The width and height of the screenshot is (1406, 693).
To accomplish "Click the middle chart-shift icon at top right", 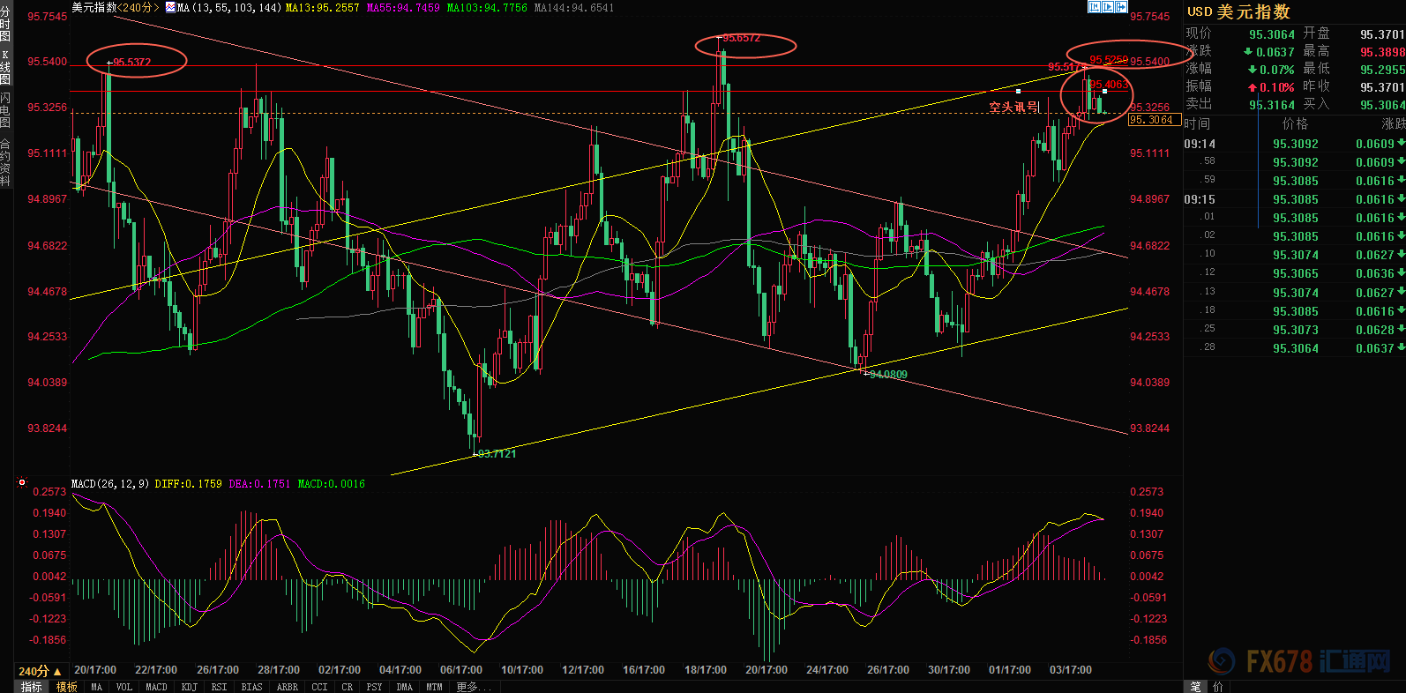I will tap(1108, 7).
